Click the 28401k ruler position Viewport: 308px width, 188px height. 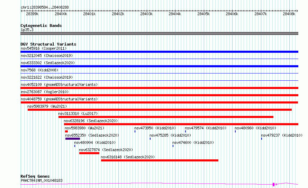click(x=89, y=14)
